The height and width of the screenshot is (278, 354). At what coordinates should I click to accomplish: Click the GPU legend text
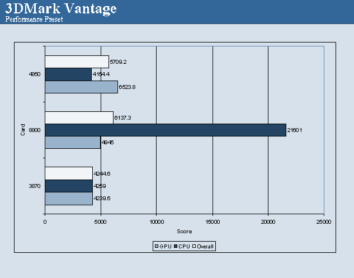click(x=166, y=246)
